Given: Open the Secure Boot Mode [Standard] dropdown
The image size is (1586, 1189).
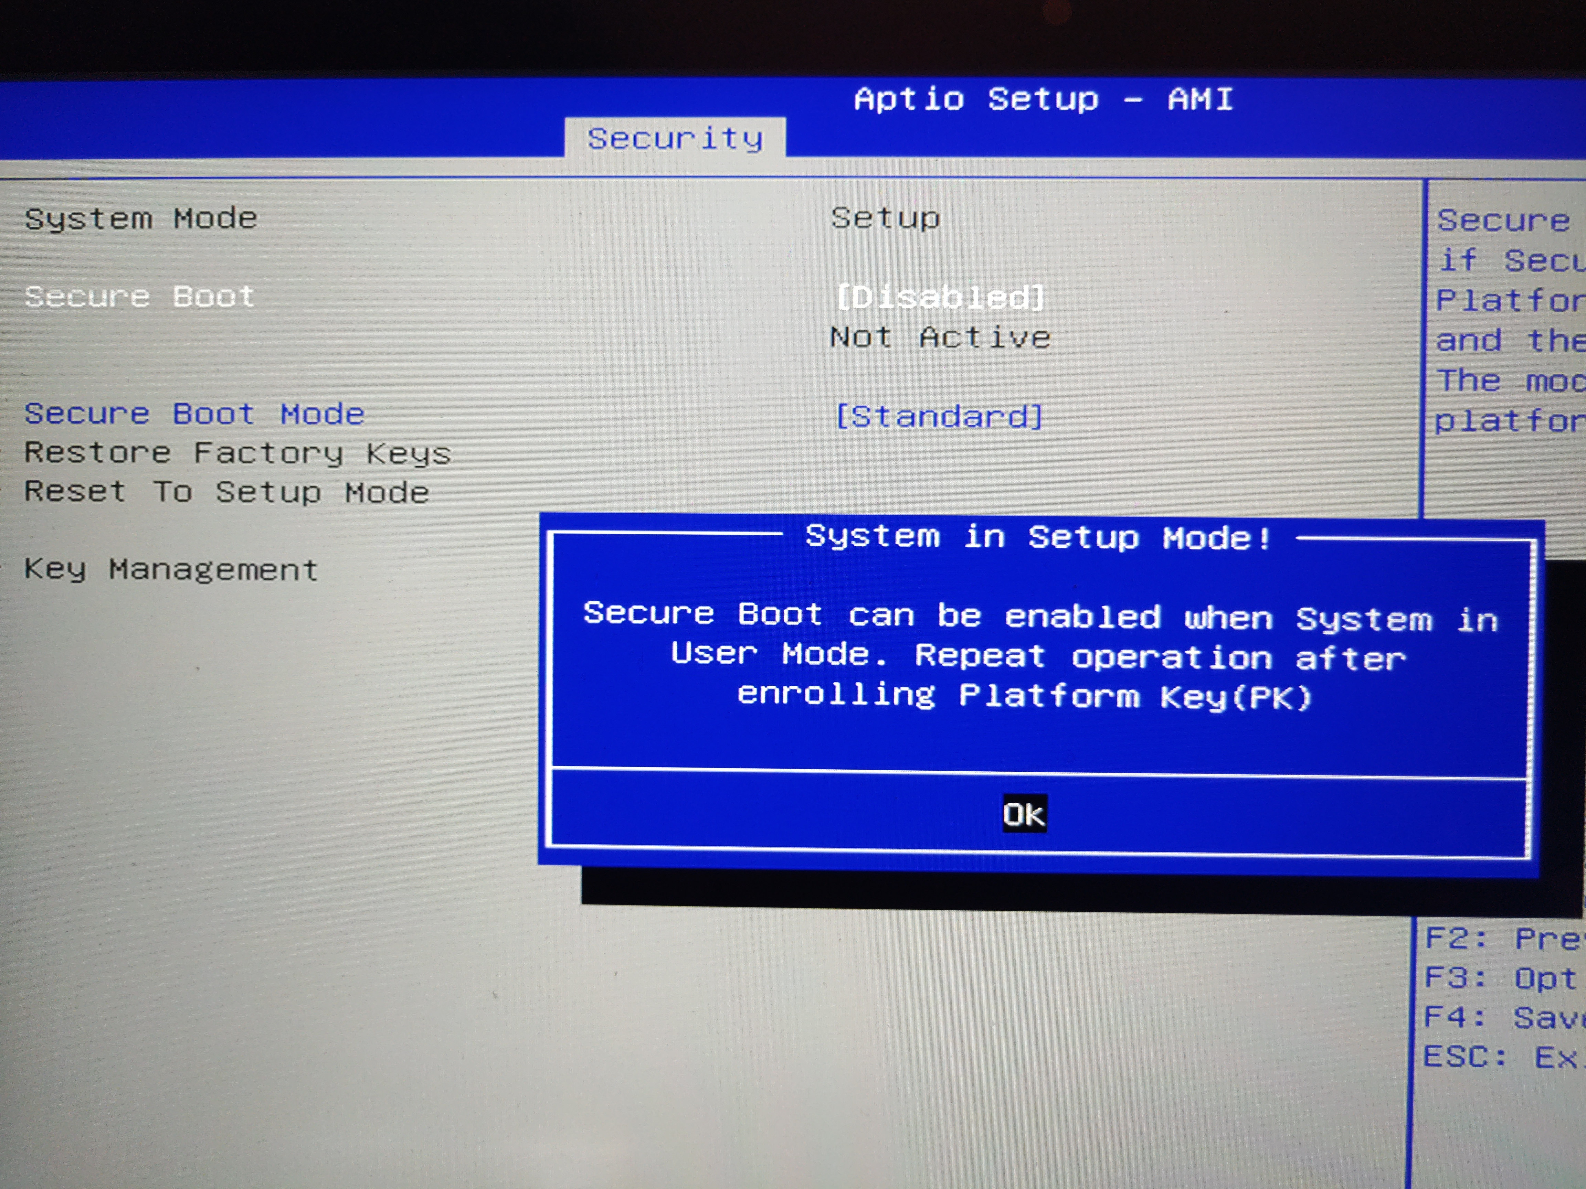Looking at the screenshot, I should pos(939,416).
